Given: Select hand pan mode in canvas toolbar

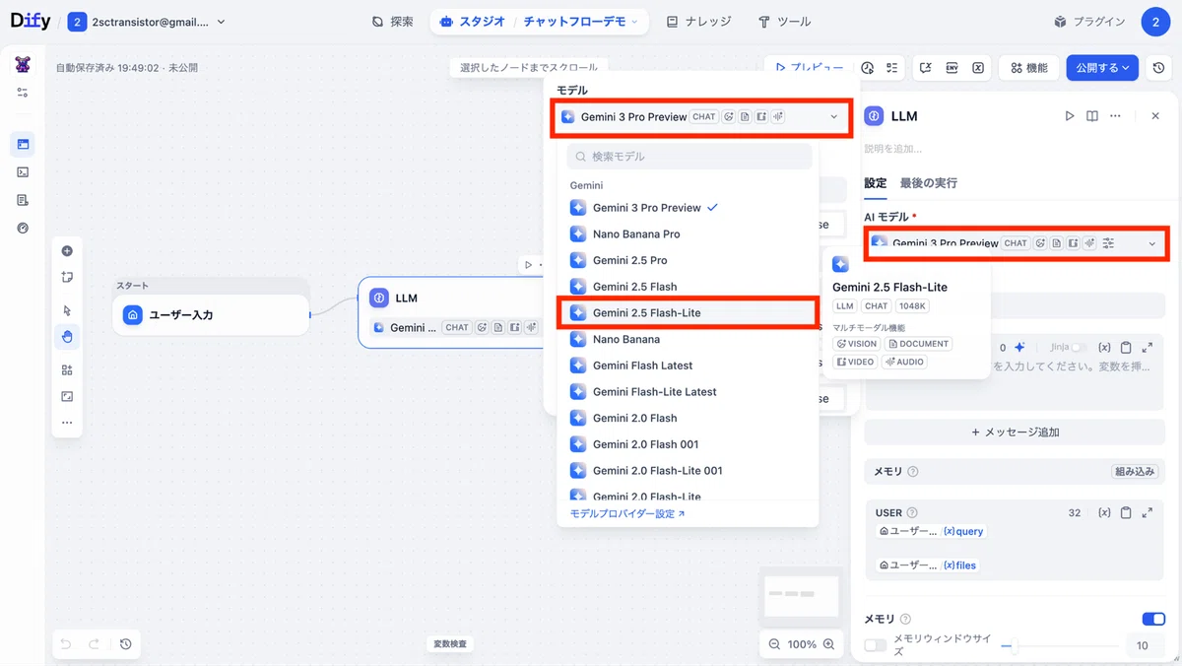Looking at the screenshot, I should [67, 336].
